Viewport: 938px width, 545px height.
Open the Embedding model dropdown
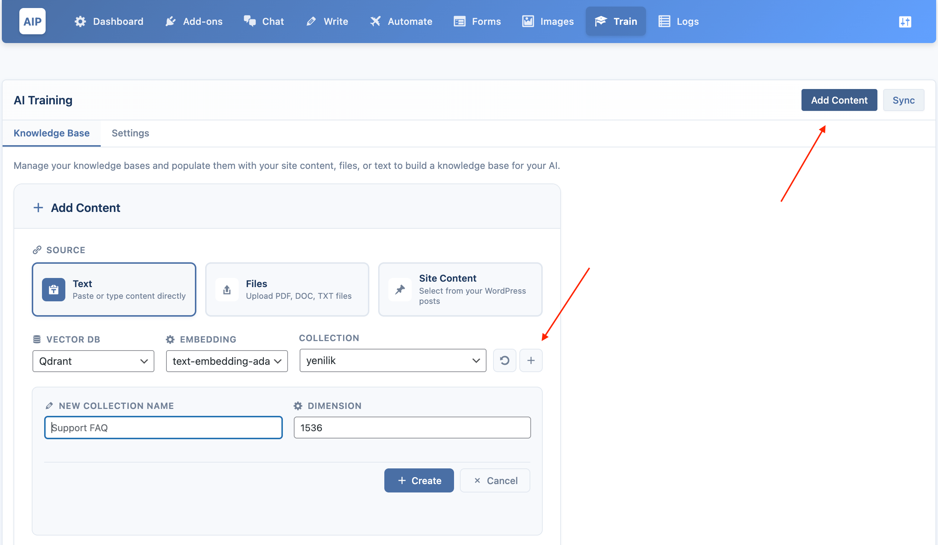click(227, 361)
